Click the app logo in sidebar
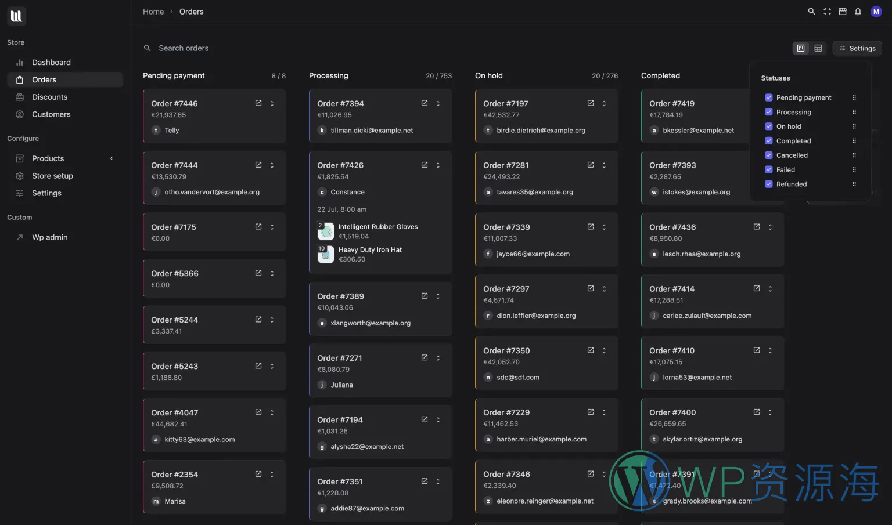 (16, 16)
